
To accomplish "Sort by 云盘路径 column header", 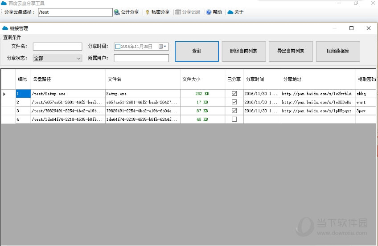I will click(x=68, y=79).
